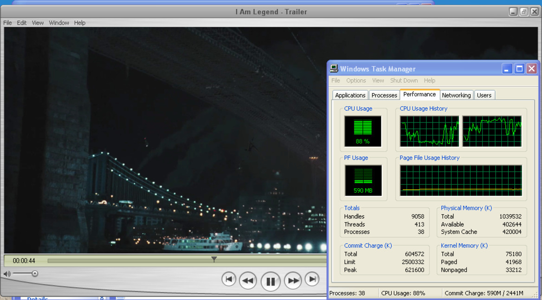Minimize the QuickTime trailer window

click(513, 12)
